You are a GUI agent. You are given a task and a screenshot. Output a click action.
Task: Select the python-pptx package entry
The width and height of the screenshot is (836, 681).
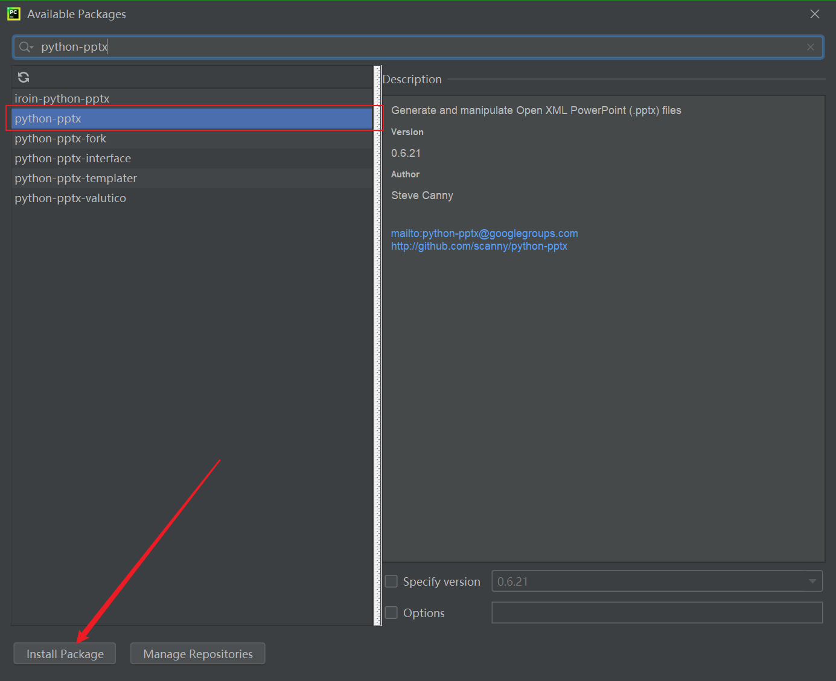click(x=48, y=119)
